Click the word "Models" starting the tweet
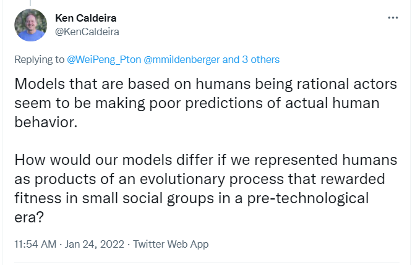 (40, 84)
